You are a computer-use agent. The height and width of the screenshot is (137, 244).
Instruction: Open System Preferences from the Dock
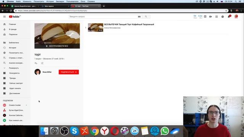click(54, 131)
